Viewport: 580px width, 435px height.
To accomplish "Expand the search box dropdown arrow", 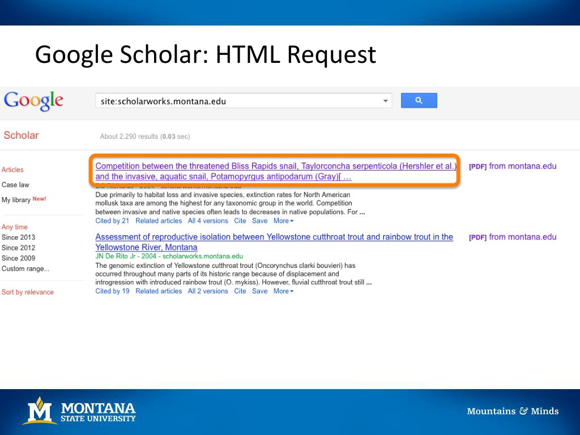I will coord(385,101).
